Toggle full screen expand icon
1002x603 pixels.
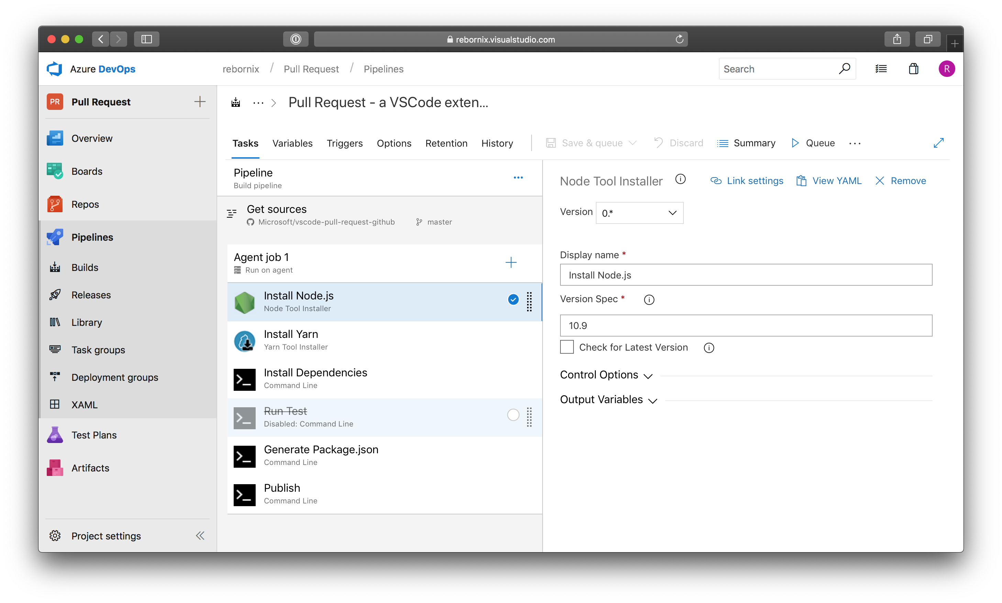(x=938, y=143)
